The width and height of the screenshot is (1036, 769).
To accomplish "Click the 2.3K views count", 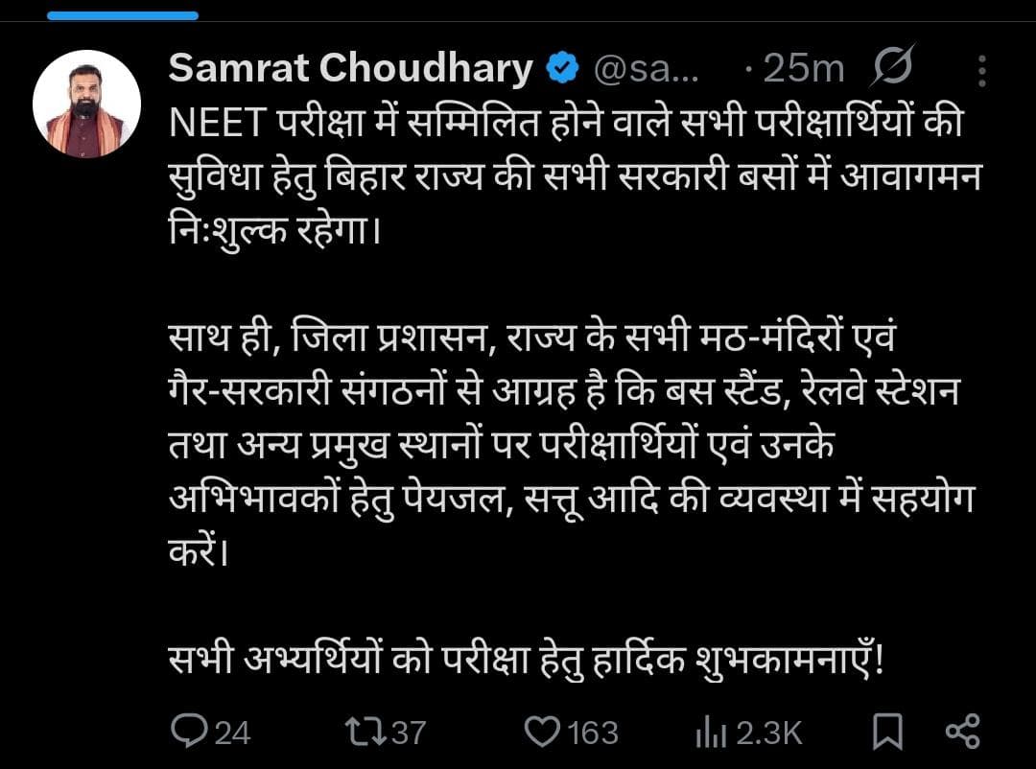I will click(x=769, y=734).
